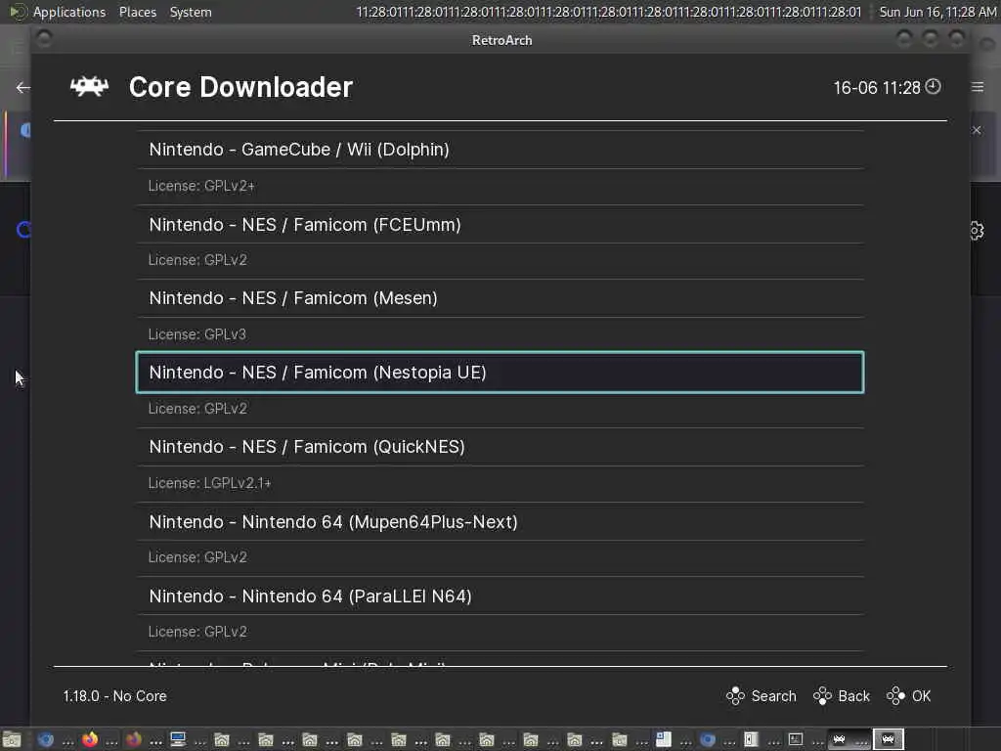Open hamburger menu in the background window
Viewport: 1001px width, 751px height.
pos(978,87)
